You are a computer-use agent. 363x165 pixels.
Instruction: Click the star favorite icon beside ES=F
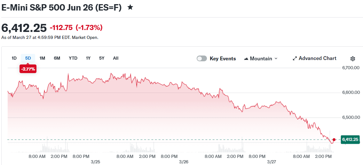130,7
